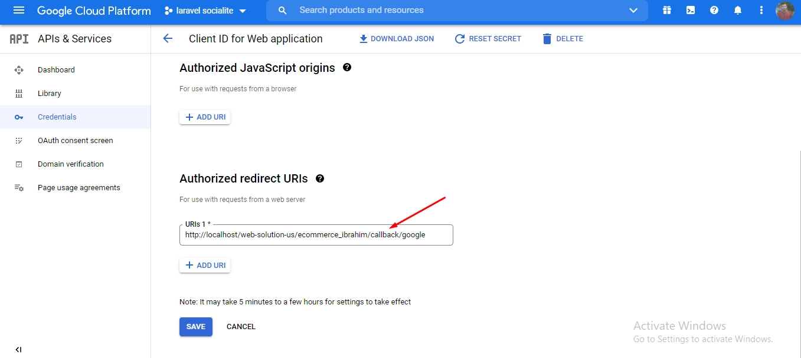This screenshot has height=358, width=801.
Task: Open the help question mark menu
Action: click(714, 10)
